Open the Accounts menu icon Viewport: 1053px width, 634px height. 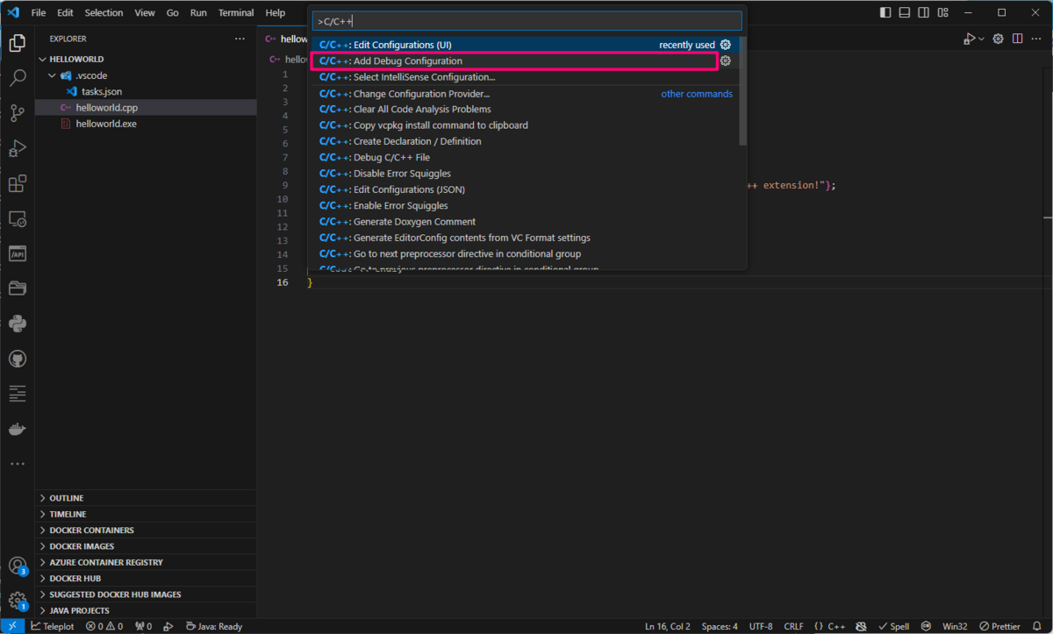(x=17, y=566)
